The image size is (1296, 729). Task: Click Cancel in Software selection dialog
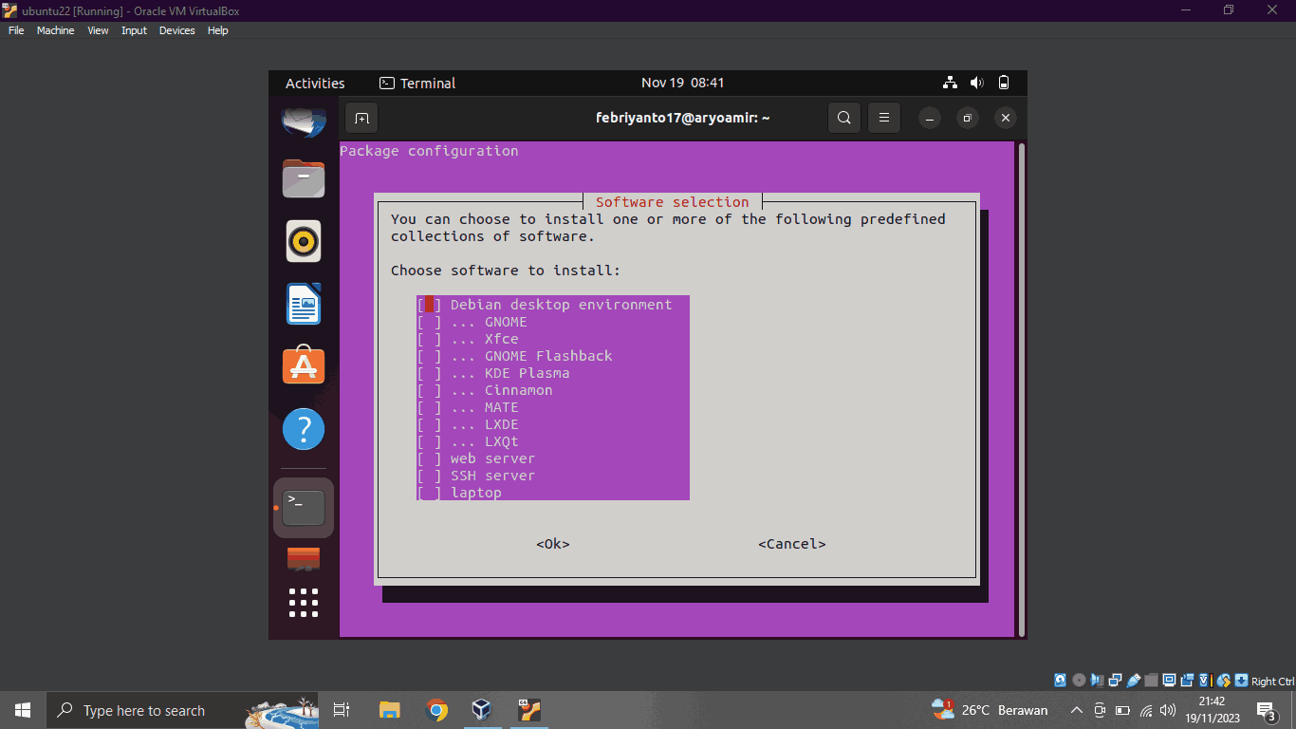[x=792, y=544]
